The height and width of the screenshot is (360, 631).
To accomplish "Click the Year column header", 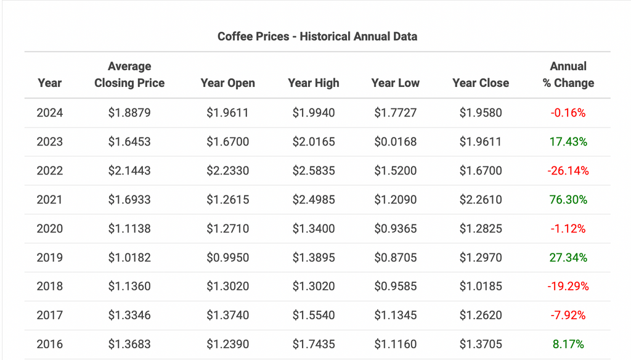I will [49, 83].
